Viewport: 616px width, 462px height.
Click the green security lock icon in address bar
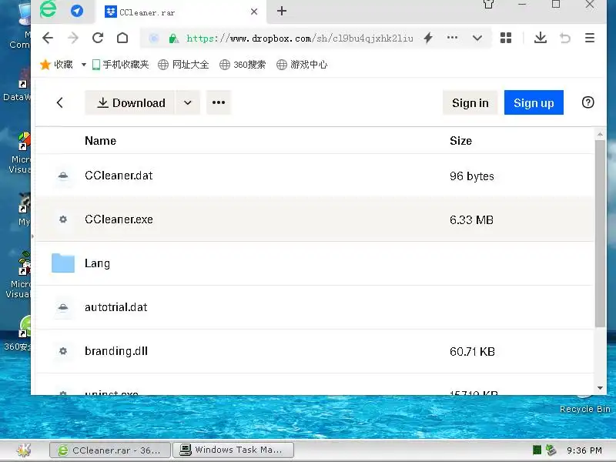(x=173, y=38)
